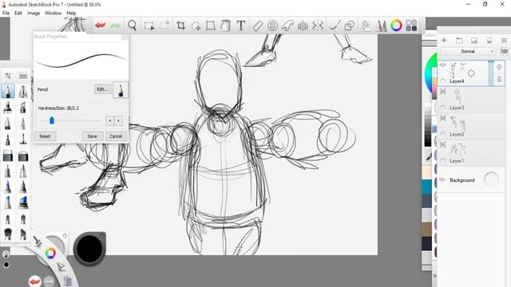Click Save in Brush Properties

point(93,136)
